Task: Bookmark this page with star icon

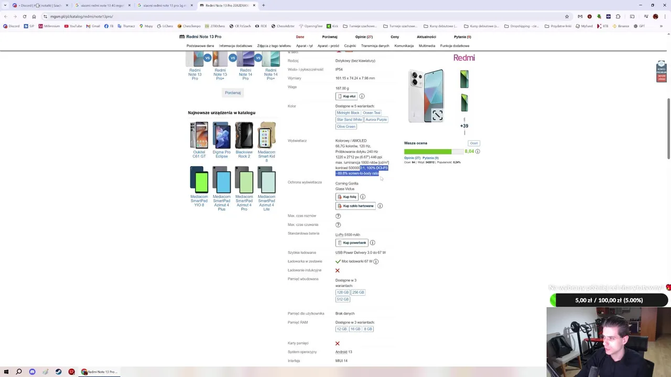Action: point(567,16)
